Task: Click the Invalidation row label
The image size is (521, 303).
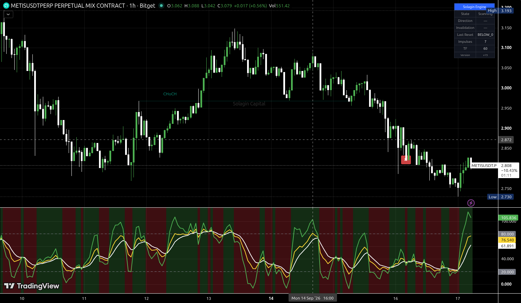Action: (465, 28)
